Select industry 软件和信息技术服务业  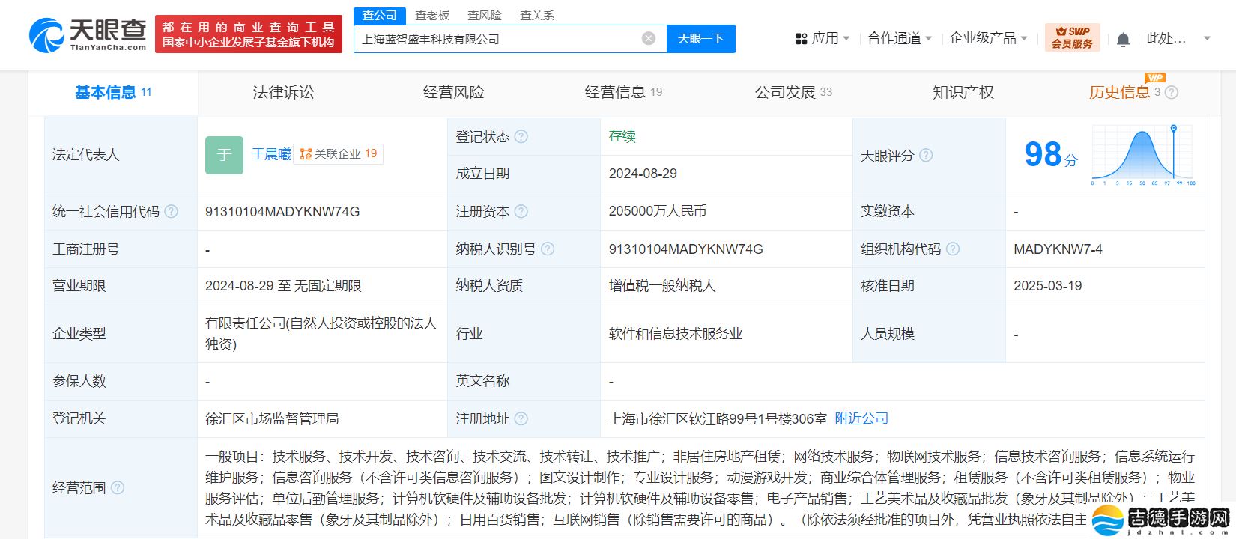(x=676, y=334)
